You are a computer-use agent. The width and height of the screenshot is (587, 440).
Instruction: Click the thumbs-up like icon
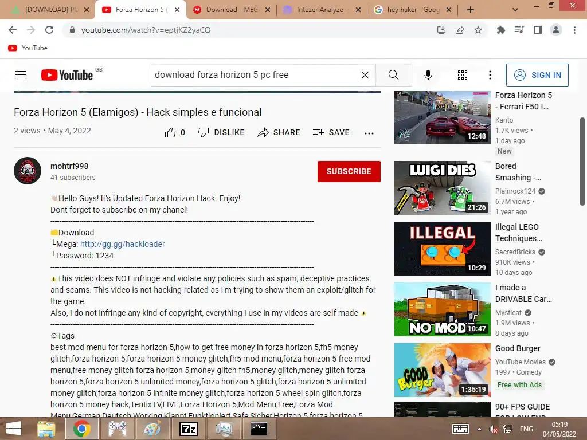point(170,132)
